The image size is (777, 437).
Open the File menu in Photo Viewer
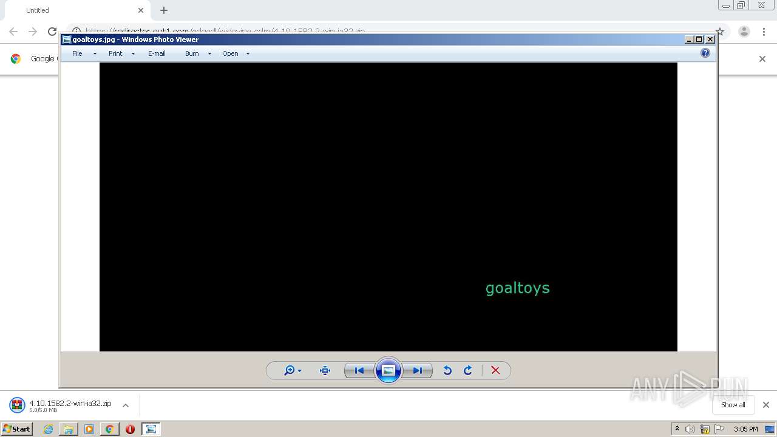pyautogui.click(x=77, y=53)
